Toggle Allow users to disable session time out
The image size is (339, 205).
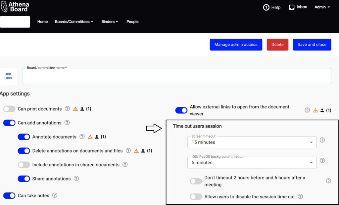196,197
